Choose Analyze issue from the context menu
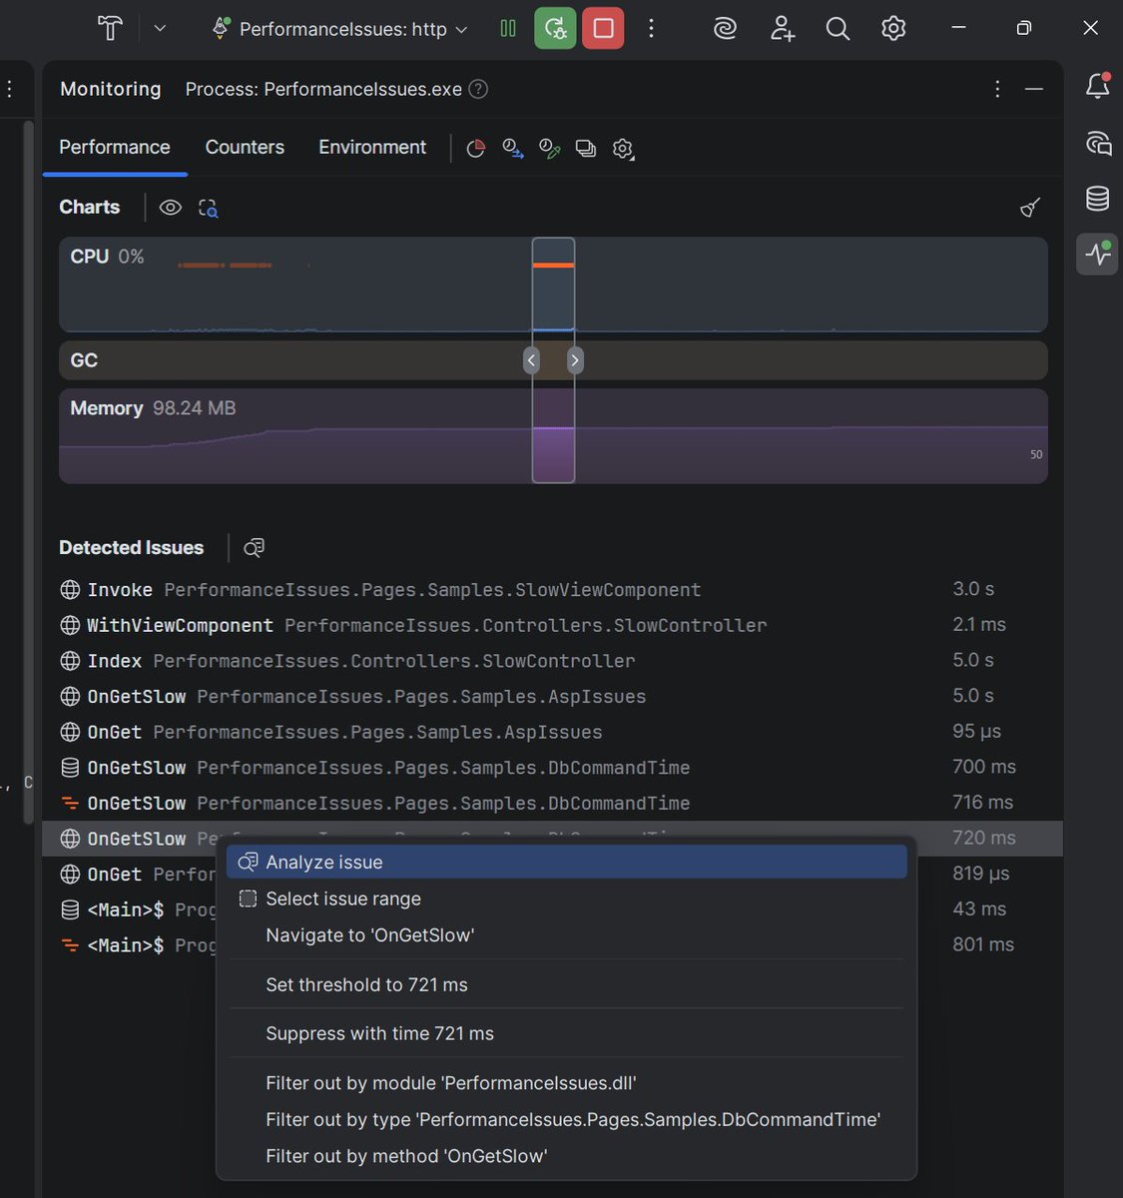This screenshot has height=1198, width=1123. coord(566,862)
